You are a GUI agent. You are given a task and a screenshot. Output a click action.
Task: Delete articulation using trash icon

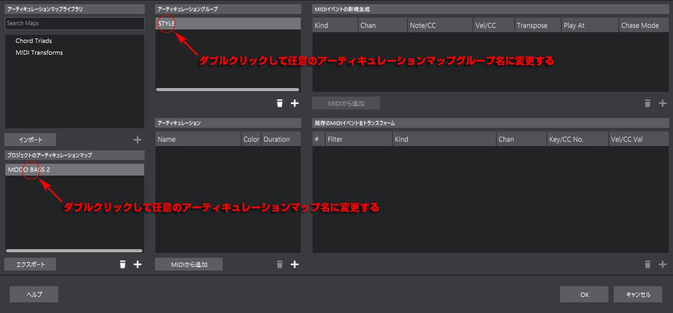click(x=280, y=264)
